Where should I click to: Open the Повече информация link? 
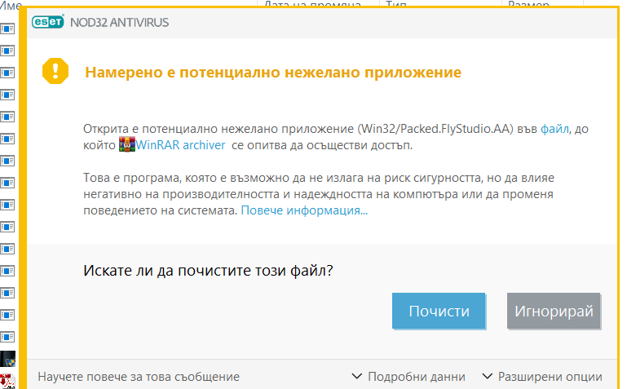[x=304, y=210]
